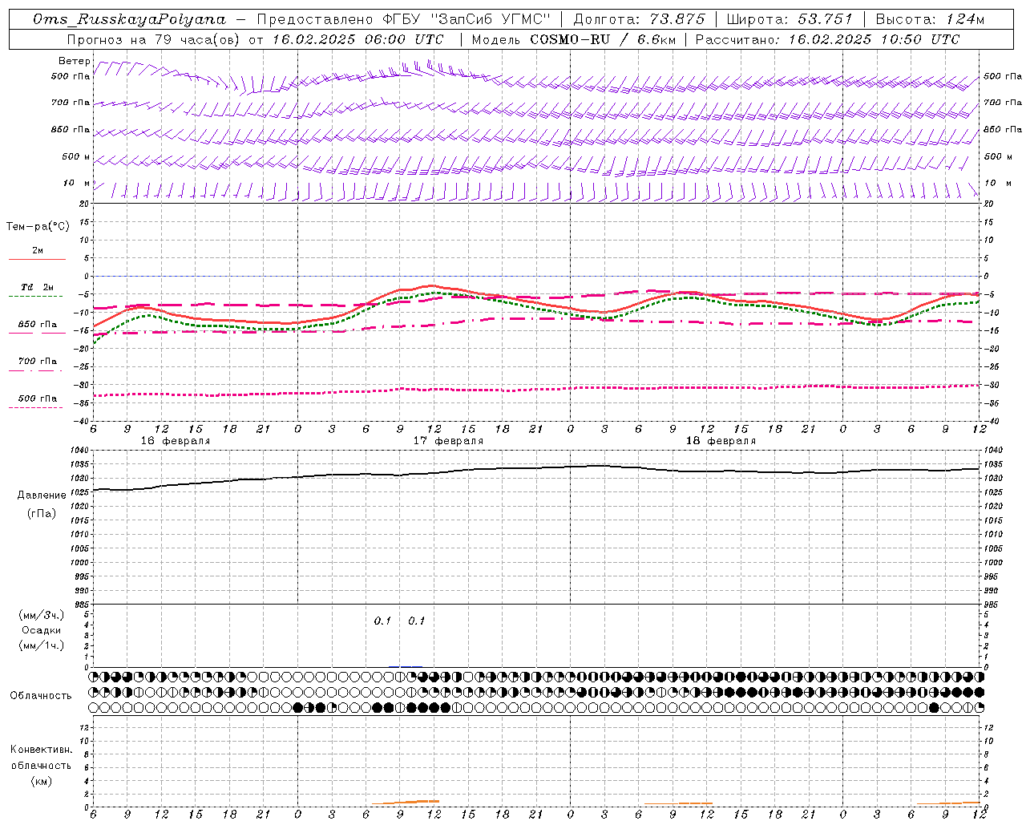Select the Долгота: 73.875 value

640,19
